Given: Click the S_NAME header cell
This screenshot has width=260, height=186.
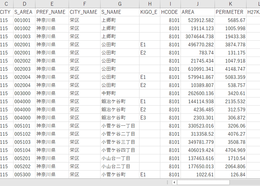Looking at the screenshot, I should click(120, 12).
